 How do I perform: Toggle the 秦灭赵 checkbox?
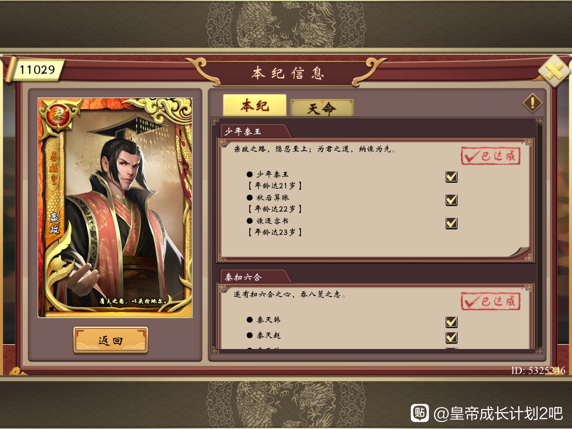pos(451,337)
